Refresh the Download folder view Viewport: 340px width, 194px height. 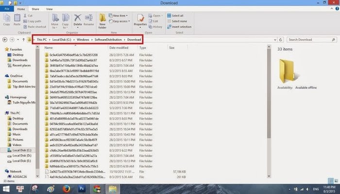[x=280, y=40]
